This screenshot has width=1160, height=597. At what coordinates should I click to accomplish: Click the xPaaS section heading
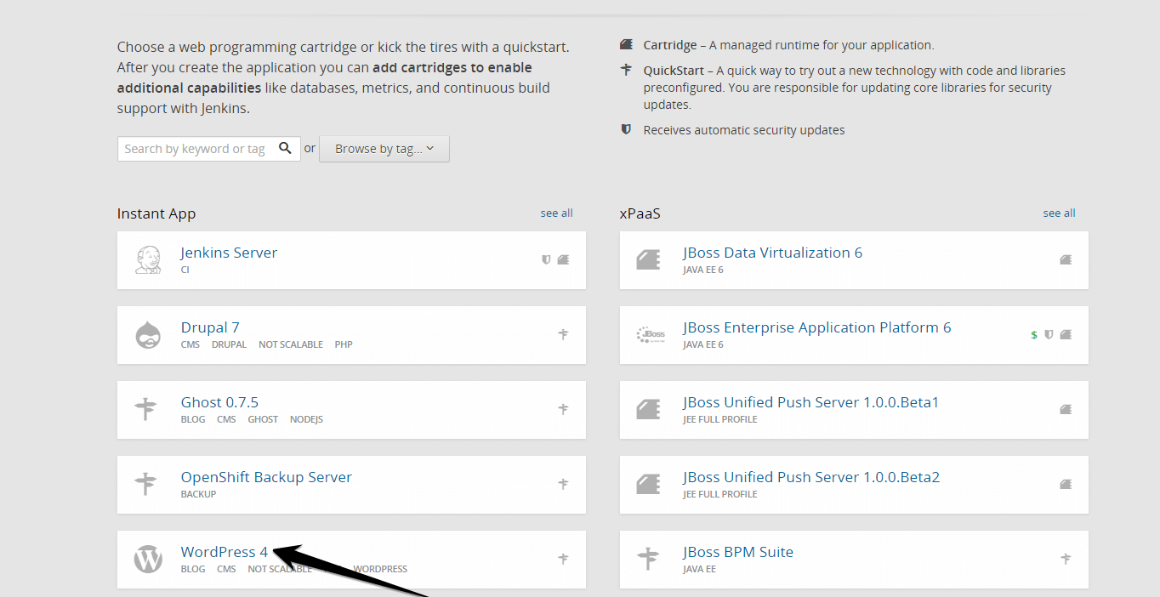pyautogui.click(x=640, y=213)
